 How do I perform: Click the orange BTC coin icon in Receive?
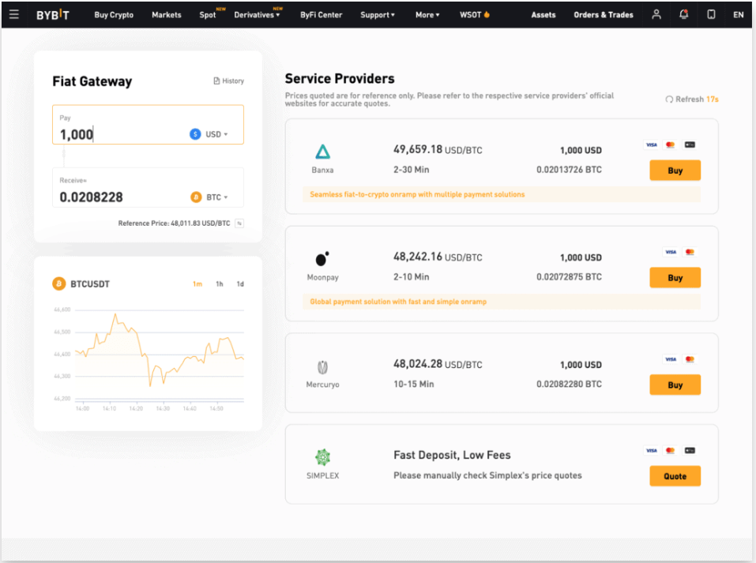pos(196,197)
